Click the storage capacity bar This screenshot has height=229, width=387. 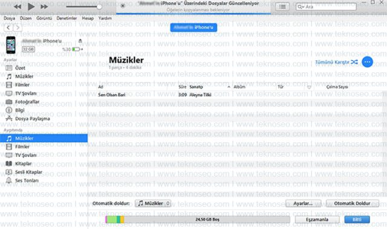198,219
